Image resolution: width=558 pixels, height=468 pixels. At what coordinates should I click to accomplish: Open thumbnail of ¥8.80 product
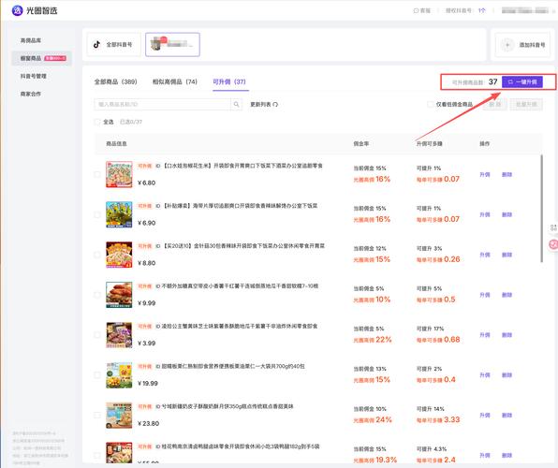pyautogui.click(x=119, y=255)
